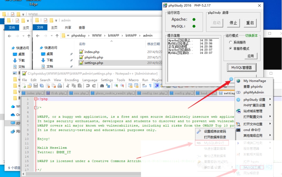
Task: Open Encoding menu in Notepad++
Action: coord(72,80)
